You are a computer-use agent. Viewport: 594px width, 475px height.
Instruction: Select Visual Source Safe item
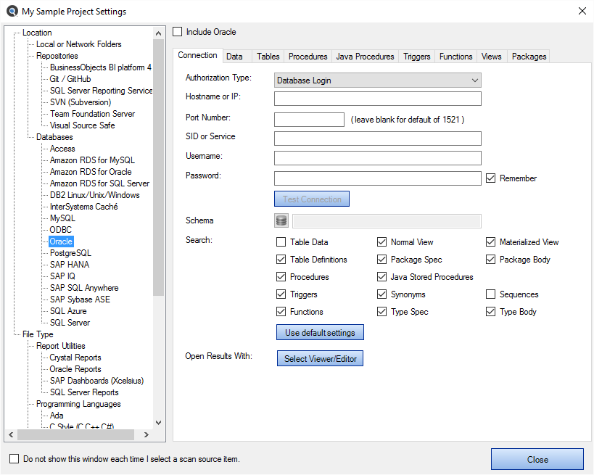(x=82, y=125)
